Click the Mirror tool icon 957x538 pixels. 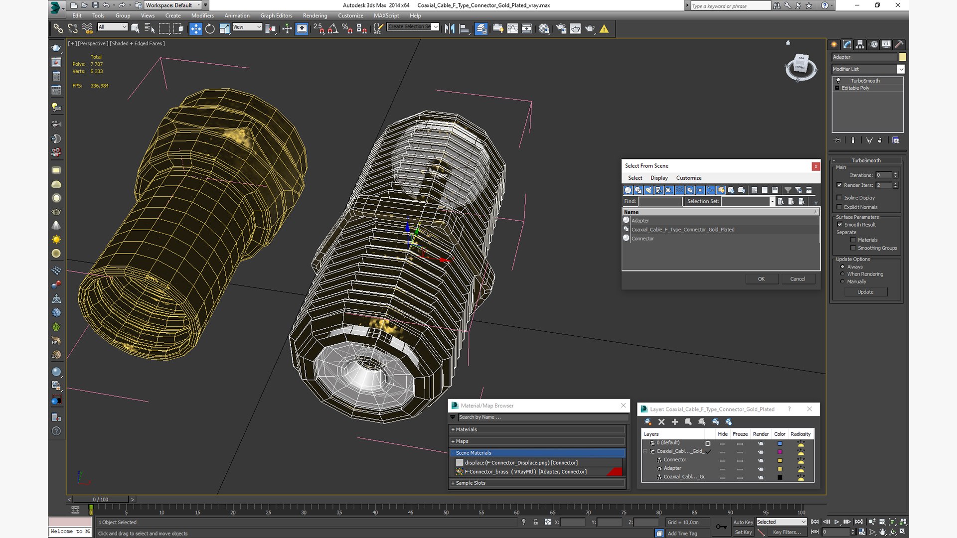449,29
